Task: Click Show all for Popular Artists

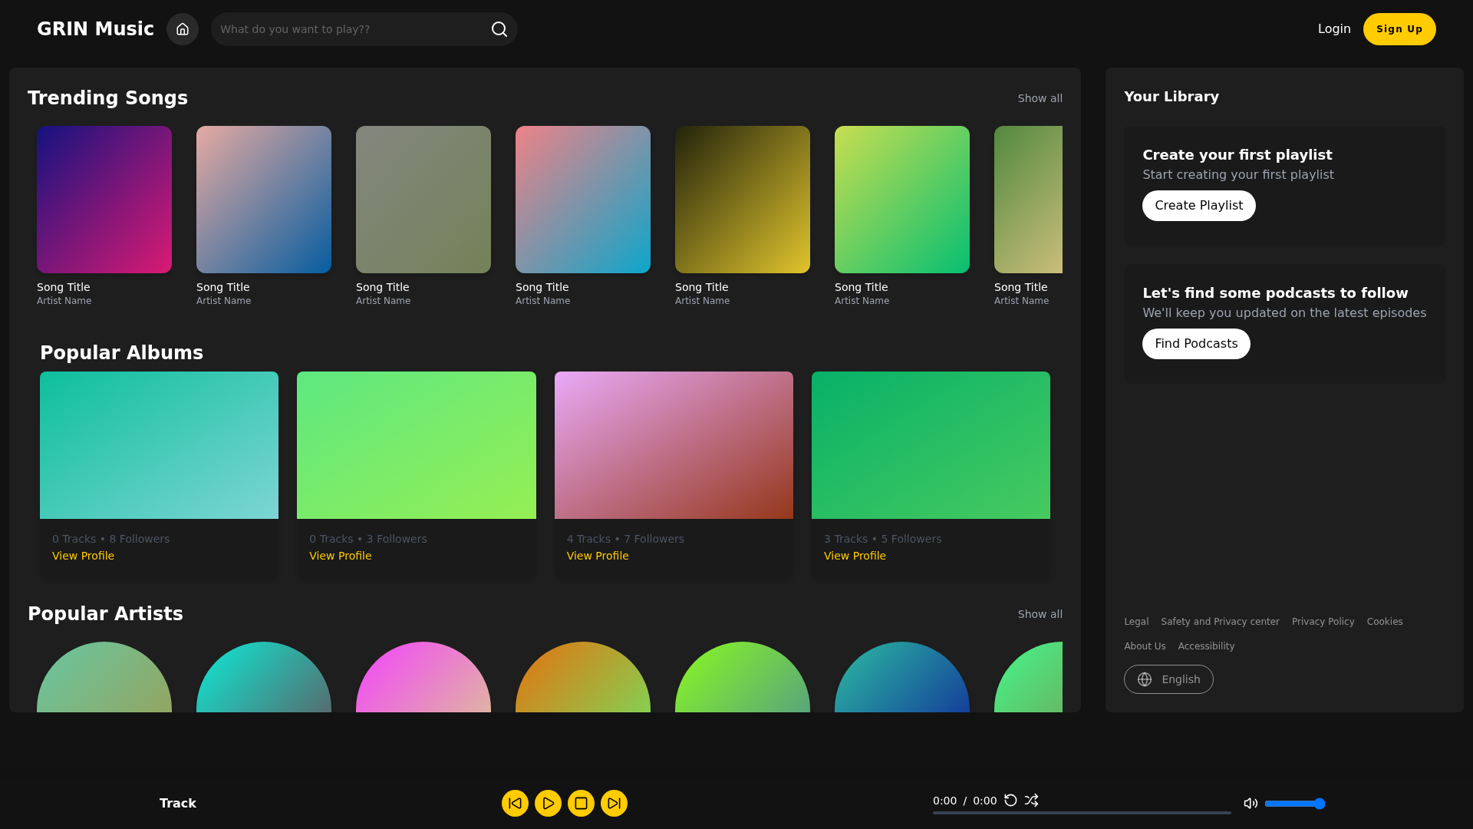Action: point(1040,614)
